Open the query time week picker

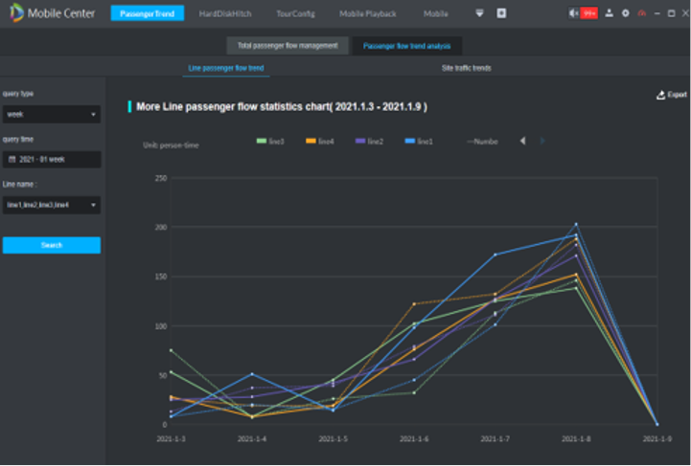(x=52, y=160)
